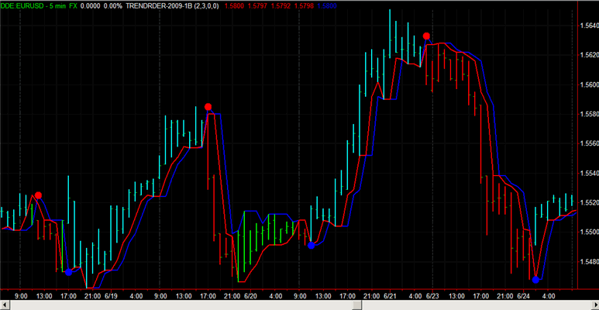Click the 1.5500 price axis label
This screenshot has width=599, height=310.
[x=589, y=232]
